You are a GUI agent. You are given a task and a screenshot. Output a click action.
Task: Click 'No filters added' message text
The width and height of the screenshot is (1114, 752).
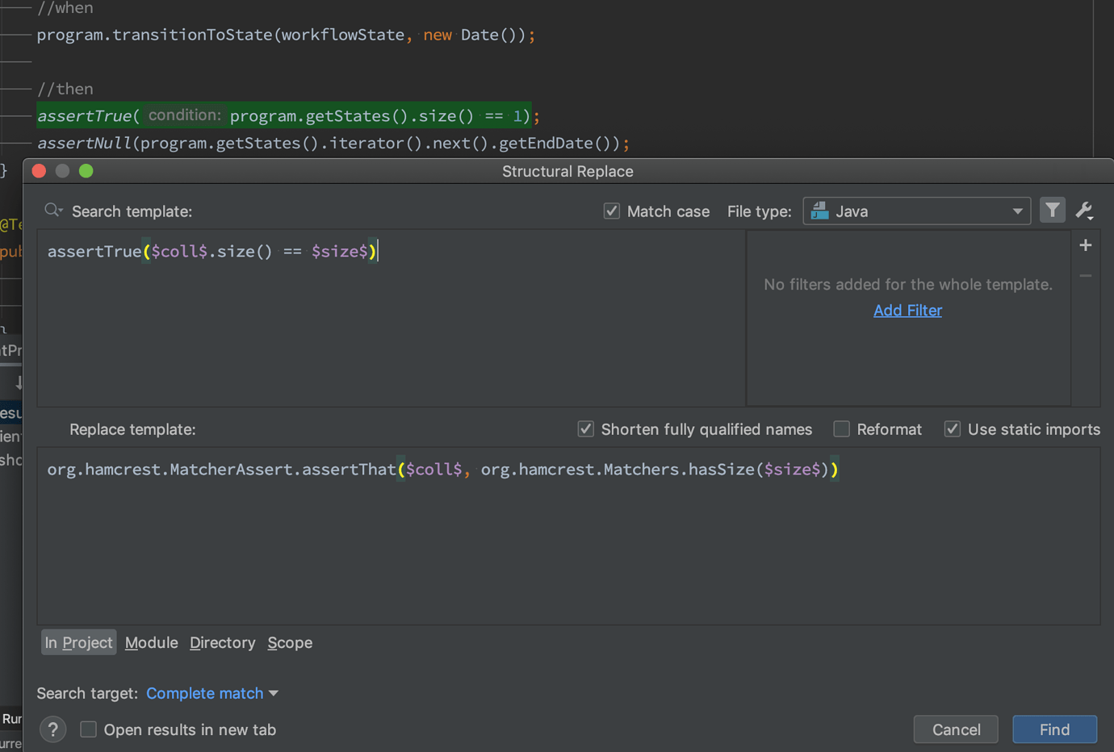tap(908, 285)
